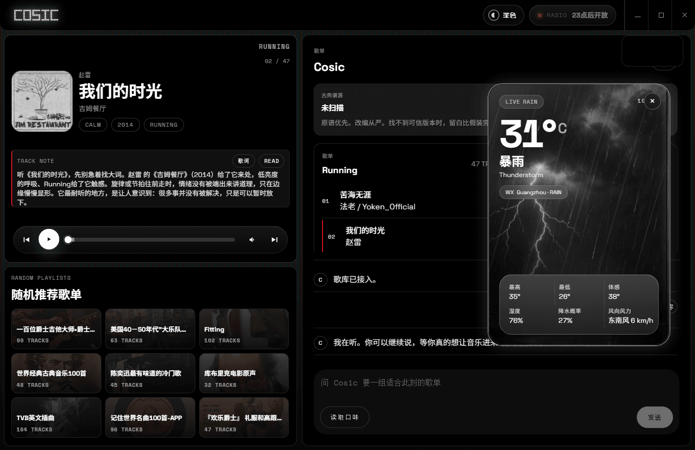Click the playback progress slider
The width and height of the screenshot is (695, 450).
coord(150,240)
